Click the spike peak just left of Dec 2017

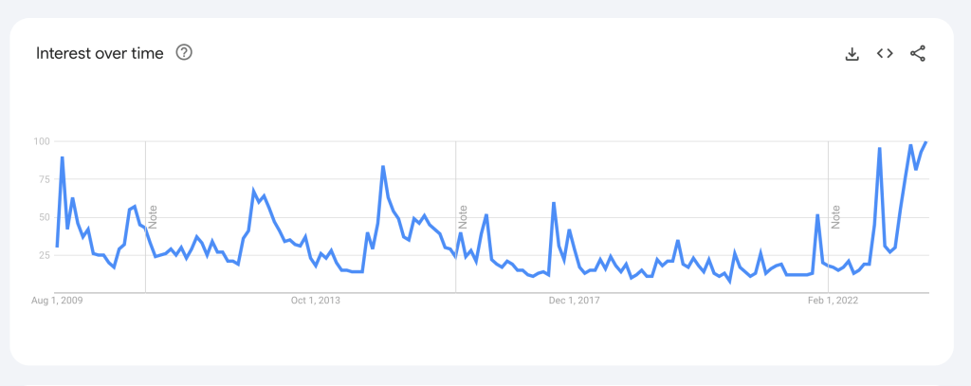point(554,203)
